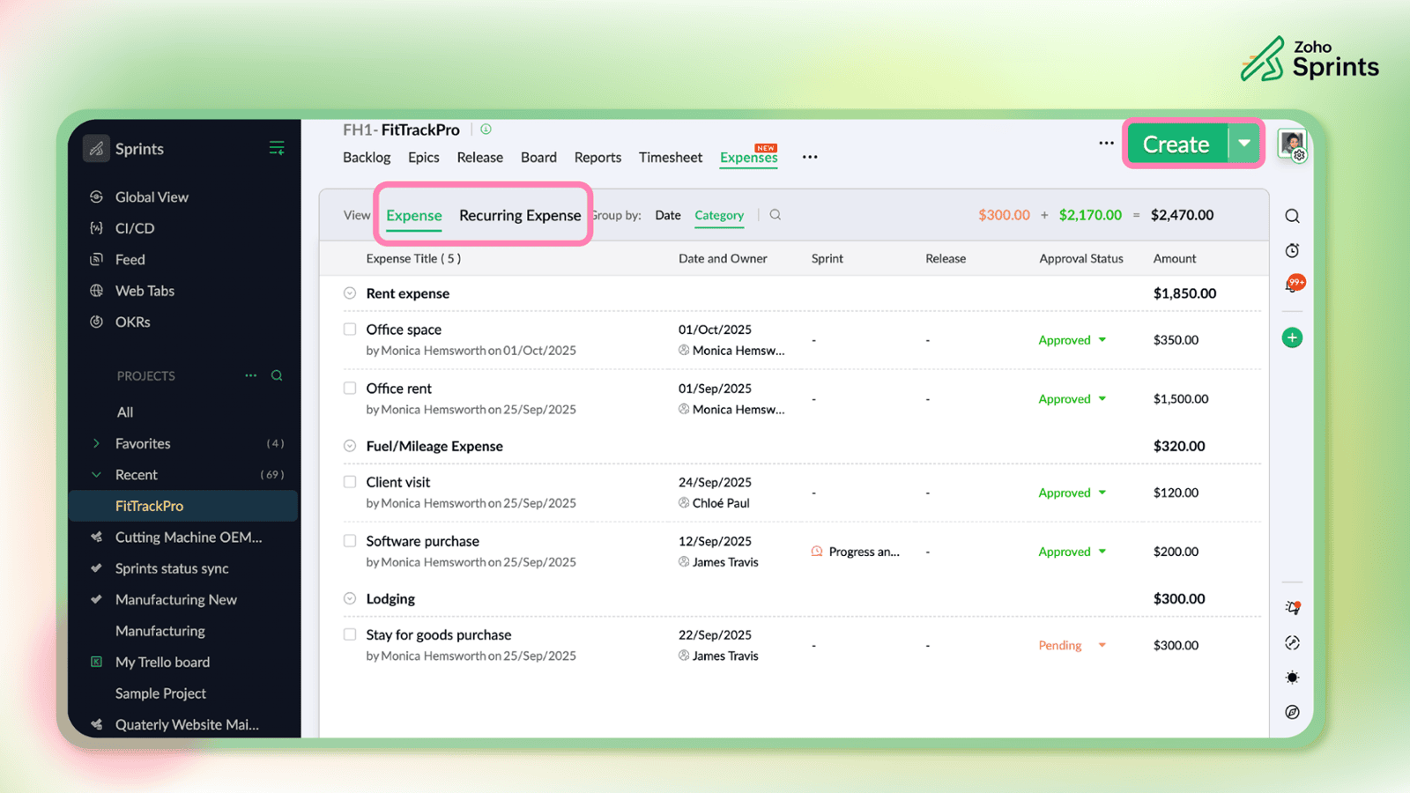Viewport: 1410px width, 793px height.
Task: Group expenses by Date
Action: point(667,216)
